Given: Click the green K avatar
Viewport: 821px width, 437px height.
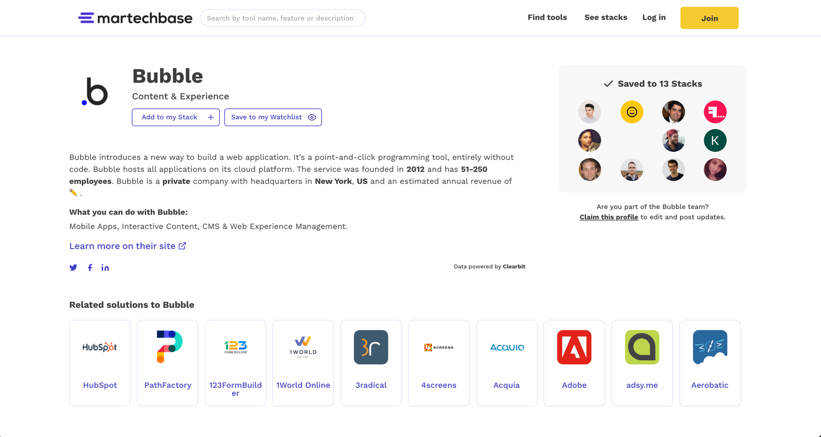Looking at the screenshot, I should click(715, 140).
